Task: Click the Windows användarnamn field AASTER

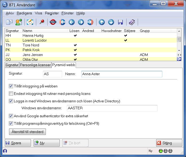Action: (x=112, y=108)
